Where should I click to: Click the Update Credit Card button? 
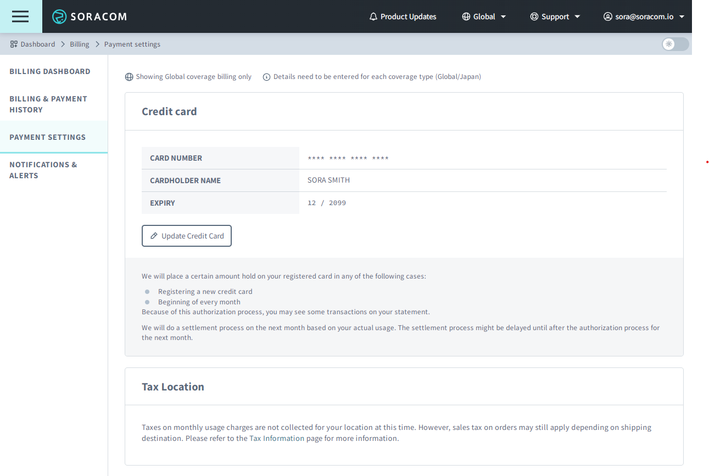point(186,235)
